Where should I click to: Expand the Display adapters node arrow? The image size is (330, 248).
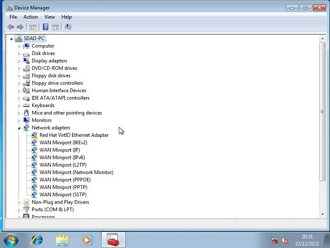coord(19,61)
